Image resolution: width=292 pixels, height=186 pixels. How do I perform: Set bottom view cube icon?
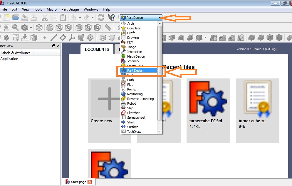88,28
